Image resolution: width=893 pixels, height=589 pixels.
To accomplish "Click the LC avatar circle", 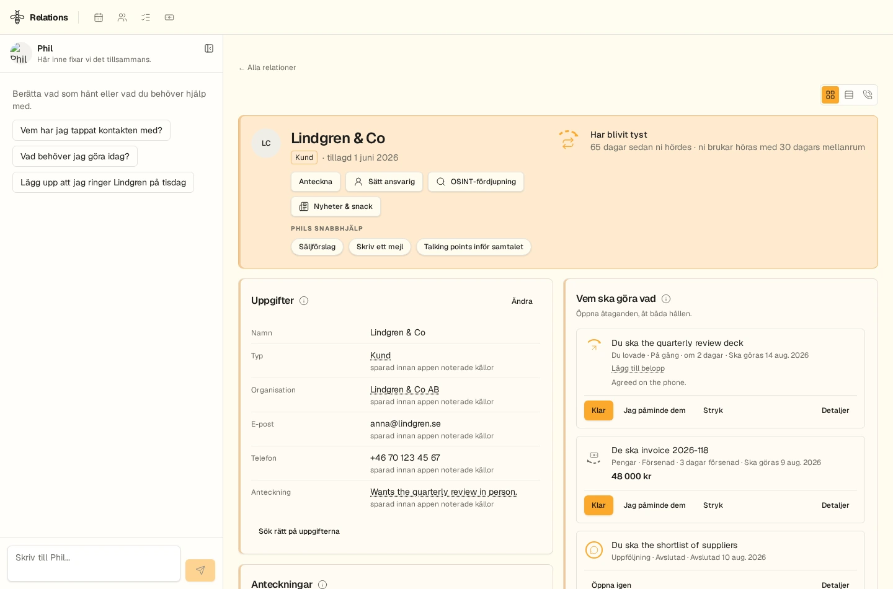I will 266,143.
